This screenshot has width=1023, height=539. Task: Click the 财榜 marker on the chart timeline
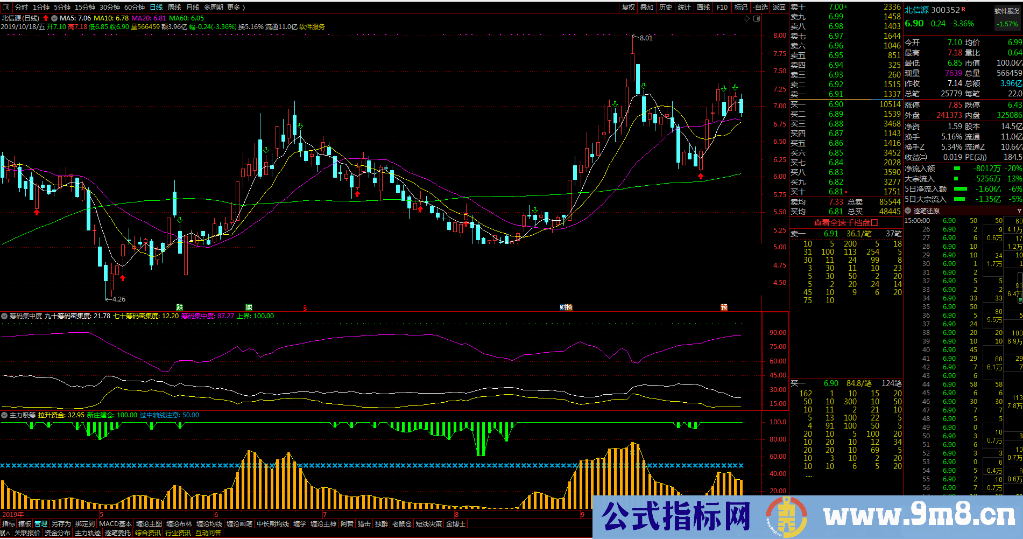566,307
